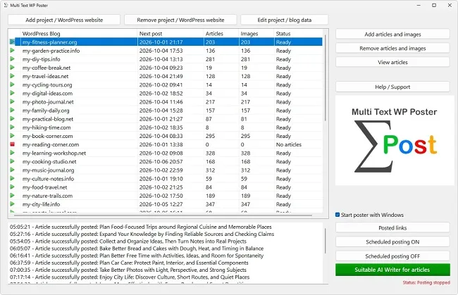Click Remove project / WordPress website button
Viewport: 458px width, 295px height.
[180, 20]
